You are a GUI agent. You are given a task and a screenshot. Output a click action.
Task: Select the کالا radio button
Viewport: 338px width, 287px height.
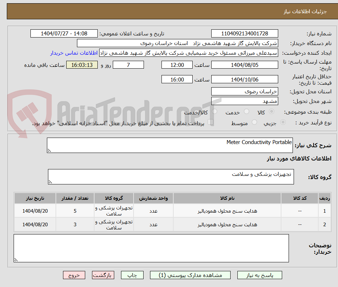(x=272, y=112)
